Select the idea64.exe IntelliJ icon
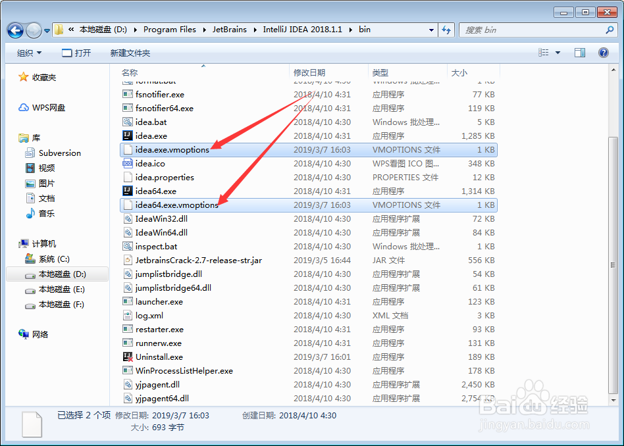This screenshot has width=624, height=446. pos(127,191)
